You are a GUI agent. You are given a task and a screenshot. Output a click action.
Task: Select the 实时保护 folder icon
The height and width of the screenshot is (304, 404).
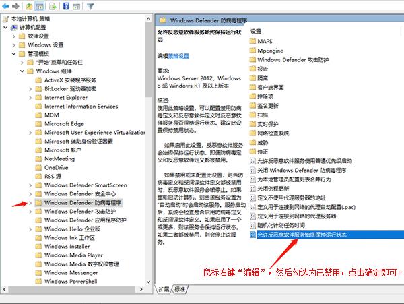coord(252,124)
